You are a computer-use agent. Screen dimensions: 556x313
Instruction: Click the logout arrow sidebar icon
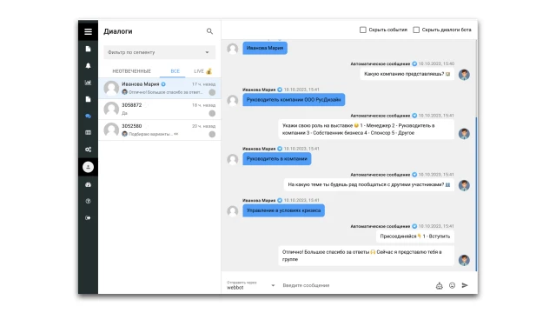point(88,218)
